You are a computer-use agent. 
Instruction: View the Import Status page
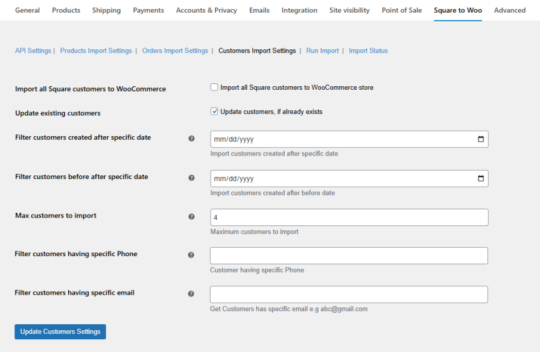[368, 51]
